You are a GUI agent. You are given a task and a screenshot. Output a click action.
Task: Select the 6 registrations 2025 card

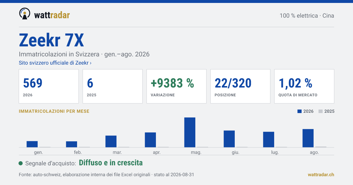[113, 86]
